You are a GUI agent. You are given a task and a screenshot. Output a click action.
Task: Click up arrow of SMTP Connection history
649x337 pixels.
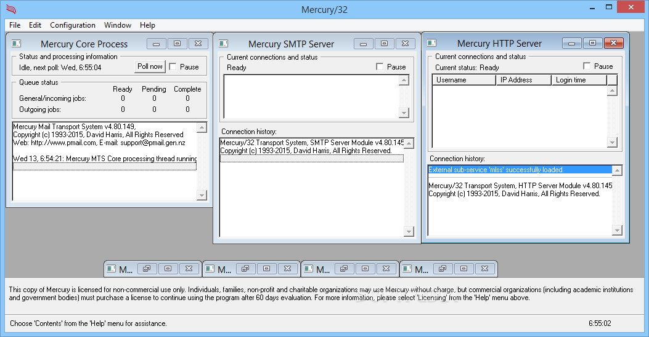[409, 143]
